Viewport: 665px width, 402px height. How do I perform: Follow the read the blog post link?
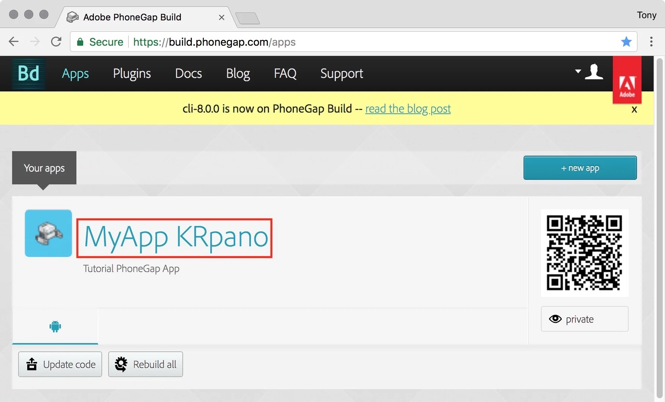[408, 109]
